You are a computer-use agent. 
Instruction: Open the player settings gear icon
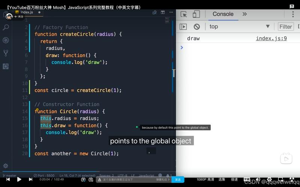(x=269, y=180)
